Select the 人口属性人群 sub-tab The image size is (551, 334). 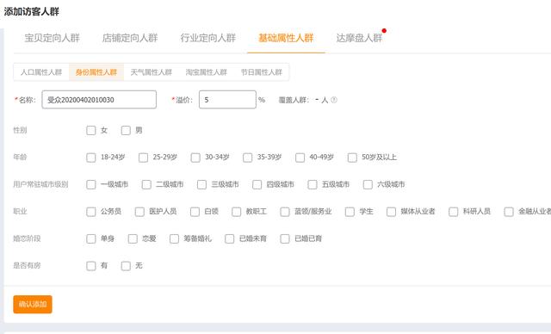[41, 72]
